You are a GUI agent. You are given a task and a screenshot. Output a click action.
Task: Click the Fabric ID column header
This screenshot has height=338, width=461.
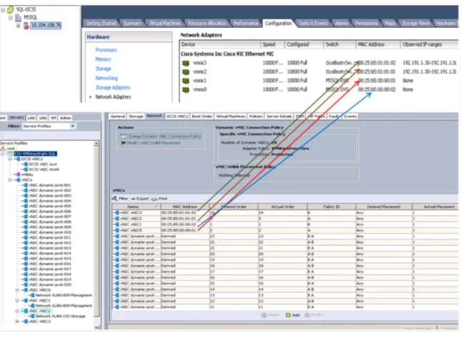(331, 207)
